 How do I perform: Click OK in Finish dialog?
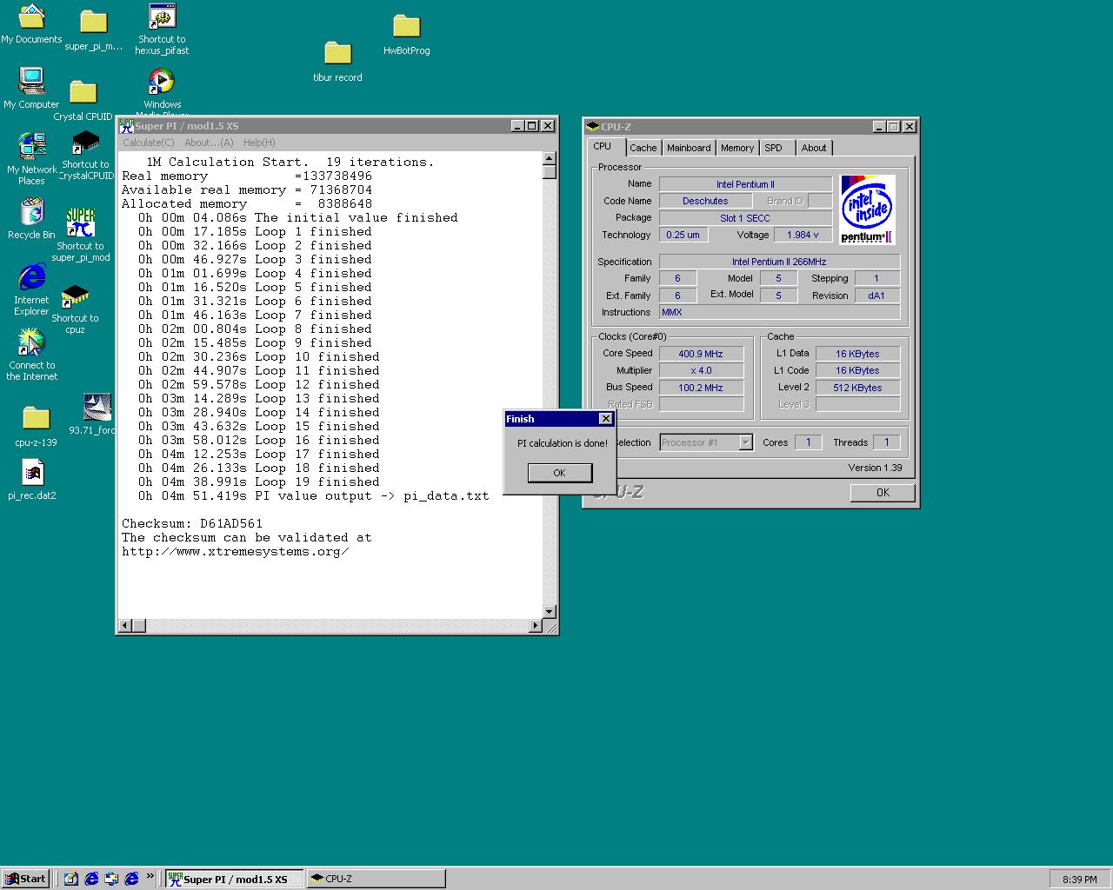click(559, 473)
